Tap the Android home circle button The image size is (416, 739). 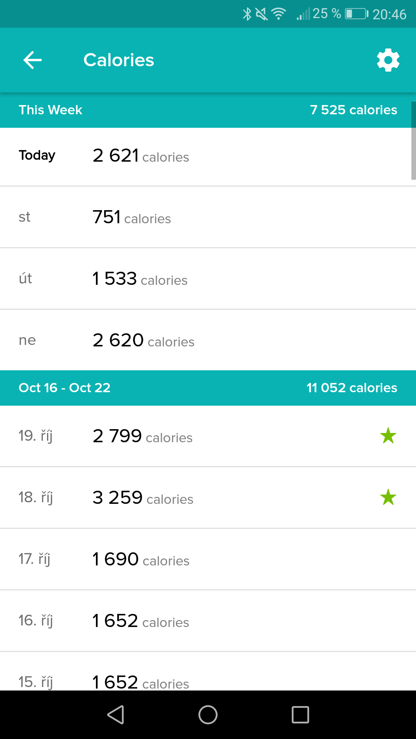[208, 715]
